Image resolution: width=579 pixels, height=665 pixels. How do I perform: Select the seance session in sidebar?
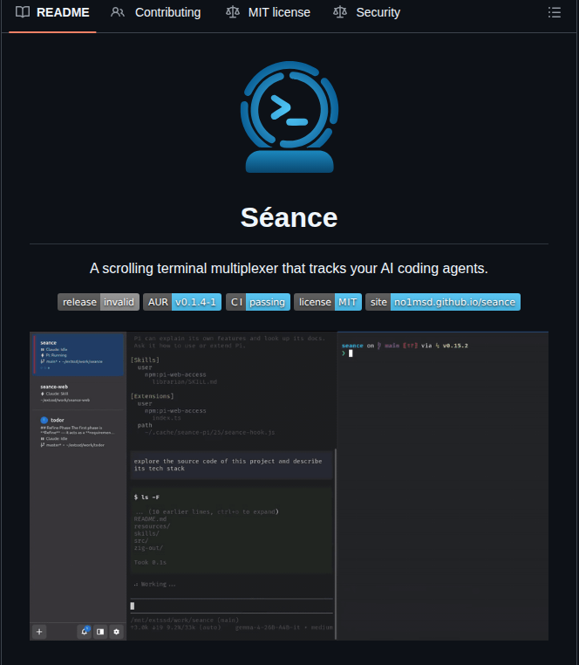point(78,354)
